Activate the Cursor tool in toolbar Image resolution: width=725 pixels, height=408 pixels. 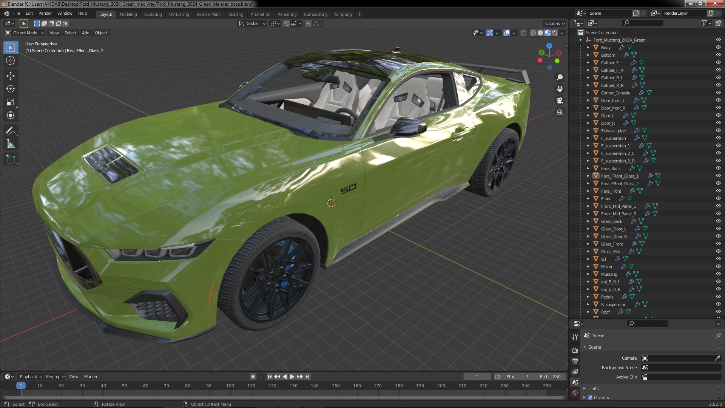[x=11, y=60]
